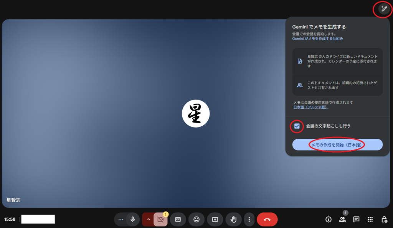Click the 会議での会話を要約します text
Image resolution: width=393 pixels, height=228 pixels.
[x=314, y=34]
